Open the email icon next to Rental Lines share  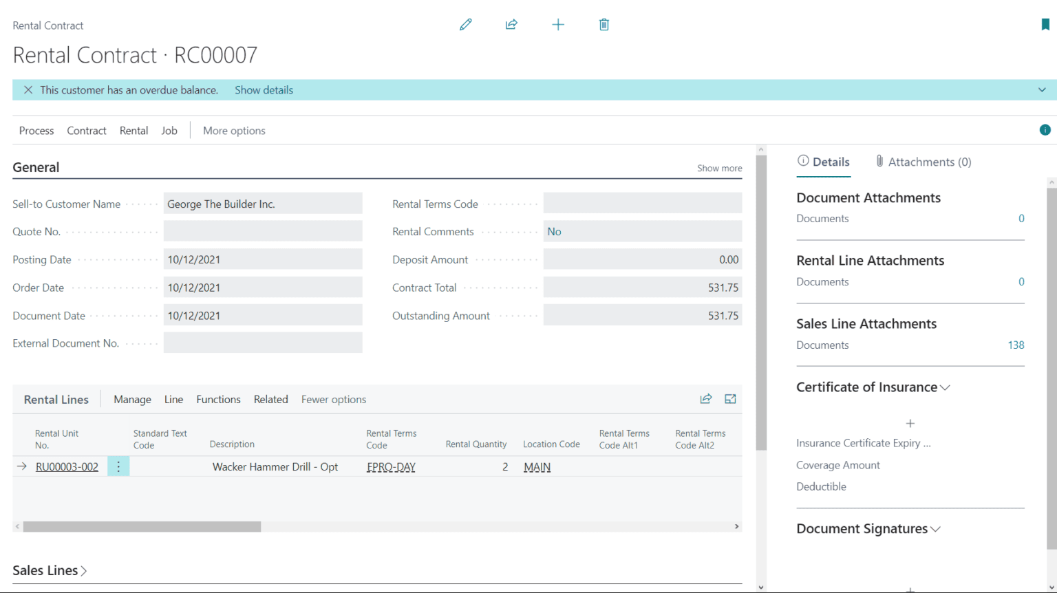[729, 398]
